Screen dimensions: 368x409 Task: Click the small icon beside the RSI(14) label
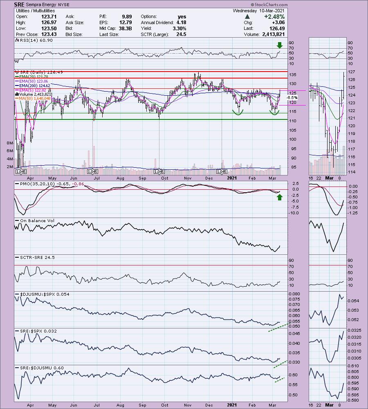click(17, 40)
